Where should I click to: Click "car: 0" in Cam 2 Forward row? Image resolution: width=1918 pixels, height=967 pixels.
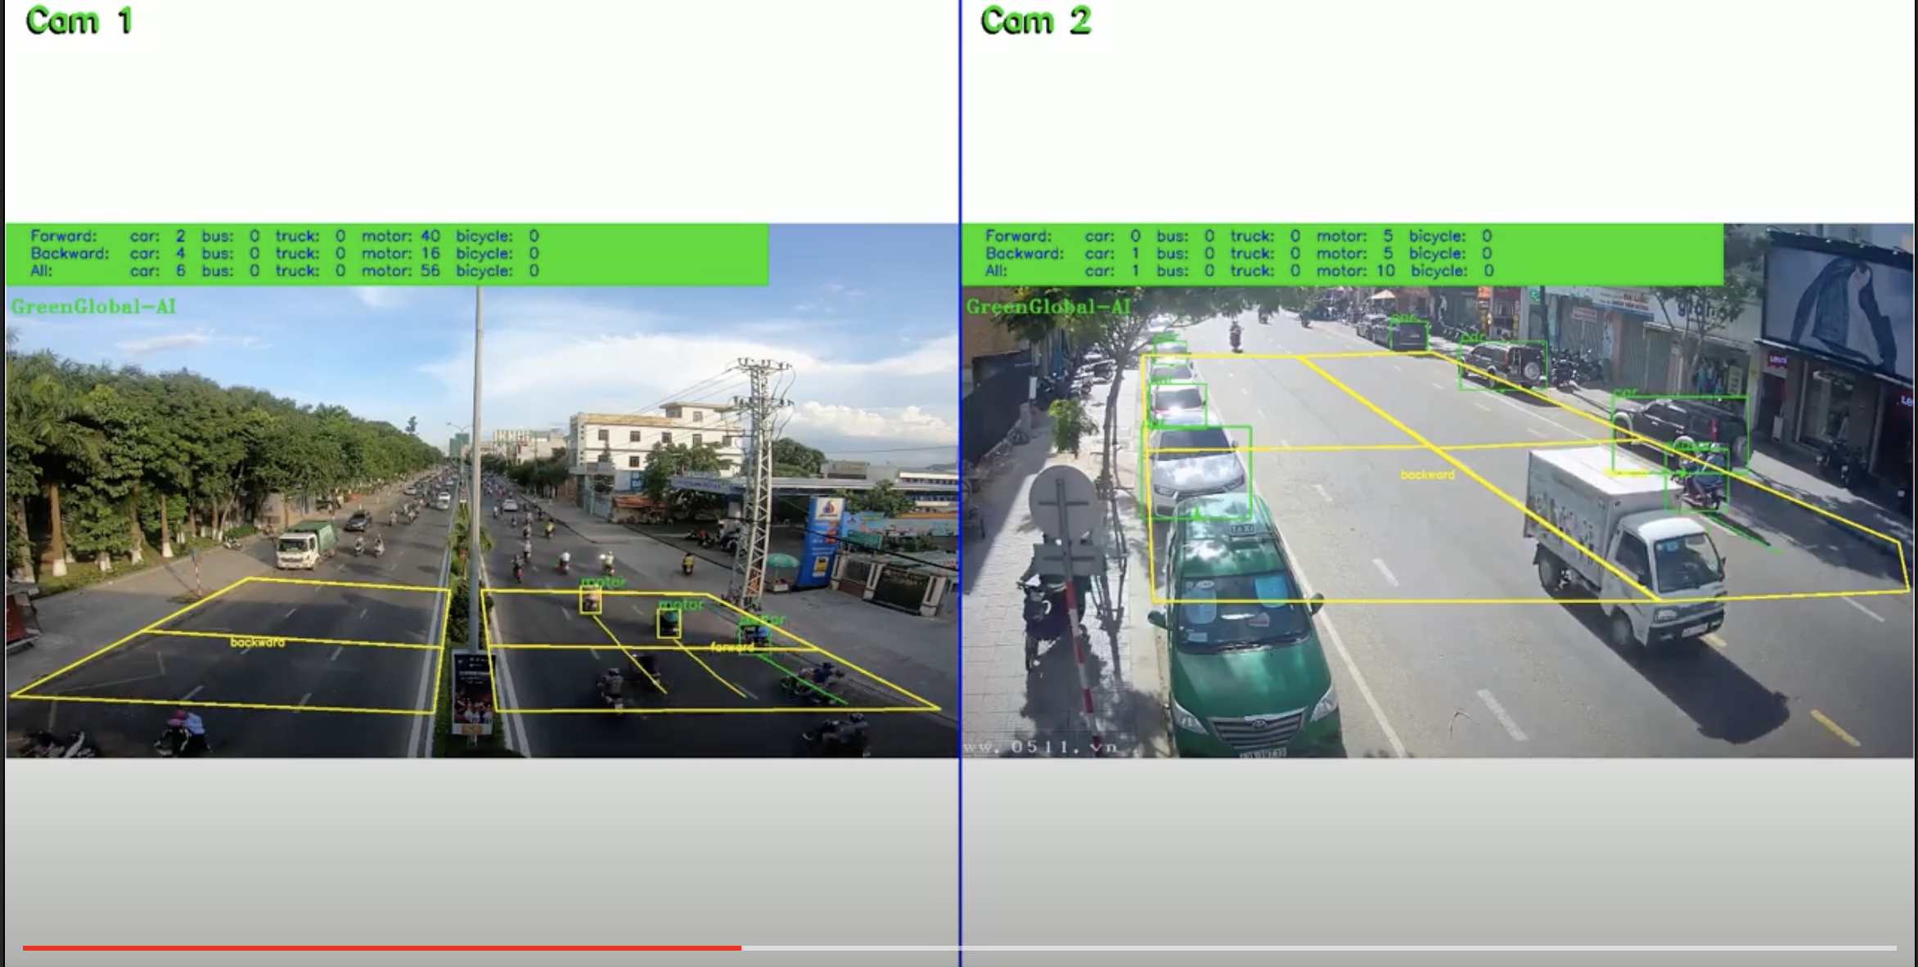tap(1113, 236)
